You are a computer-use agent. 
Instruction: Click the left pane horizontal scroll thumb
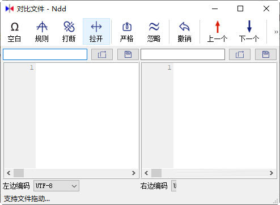[19, 173]
